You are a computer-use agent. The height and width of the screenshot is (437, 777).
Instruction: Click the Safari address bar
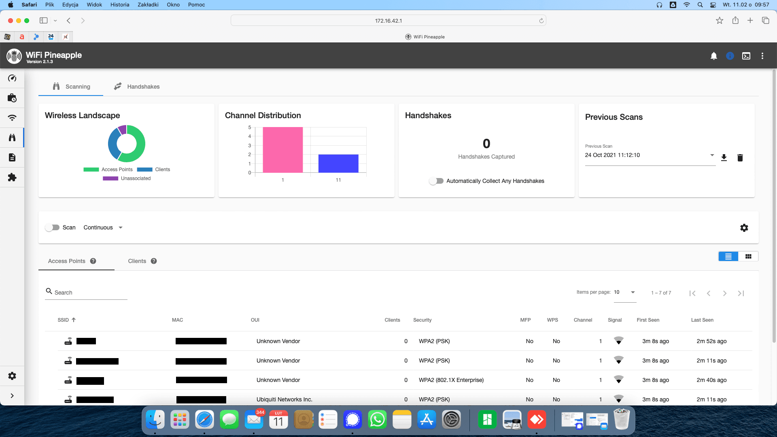click(x=388, y=21)
